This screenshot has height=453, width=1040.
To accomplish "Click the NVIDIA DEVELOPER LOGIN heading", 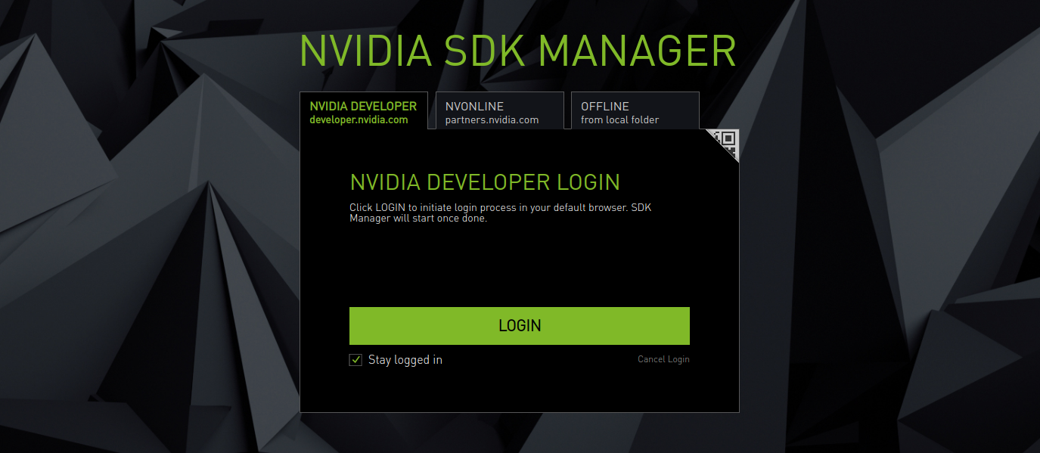I will pos(485,182).
